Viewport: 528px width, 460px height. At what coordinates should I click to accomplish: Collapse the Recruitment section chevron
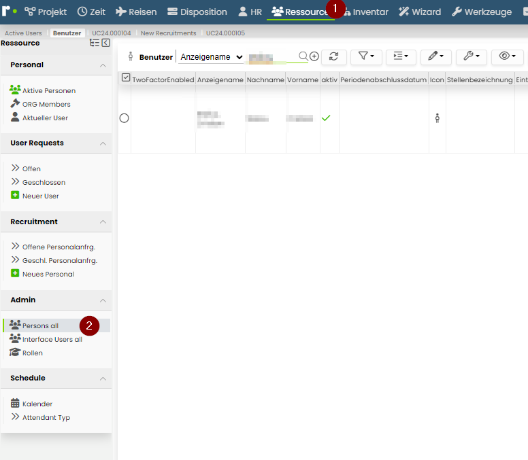point(103,222)
